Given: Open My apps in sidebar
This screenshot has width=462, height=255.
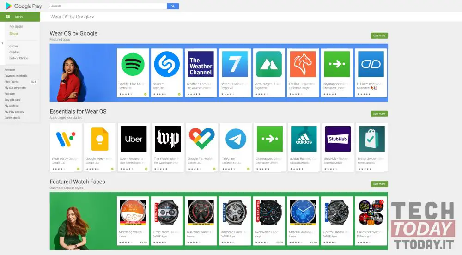Looking at the screenshot, I should (x=16, y=26).
